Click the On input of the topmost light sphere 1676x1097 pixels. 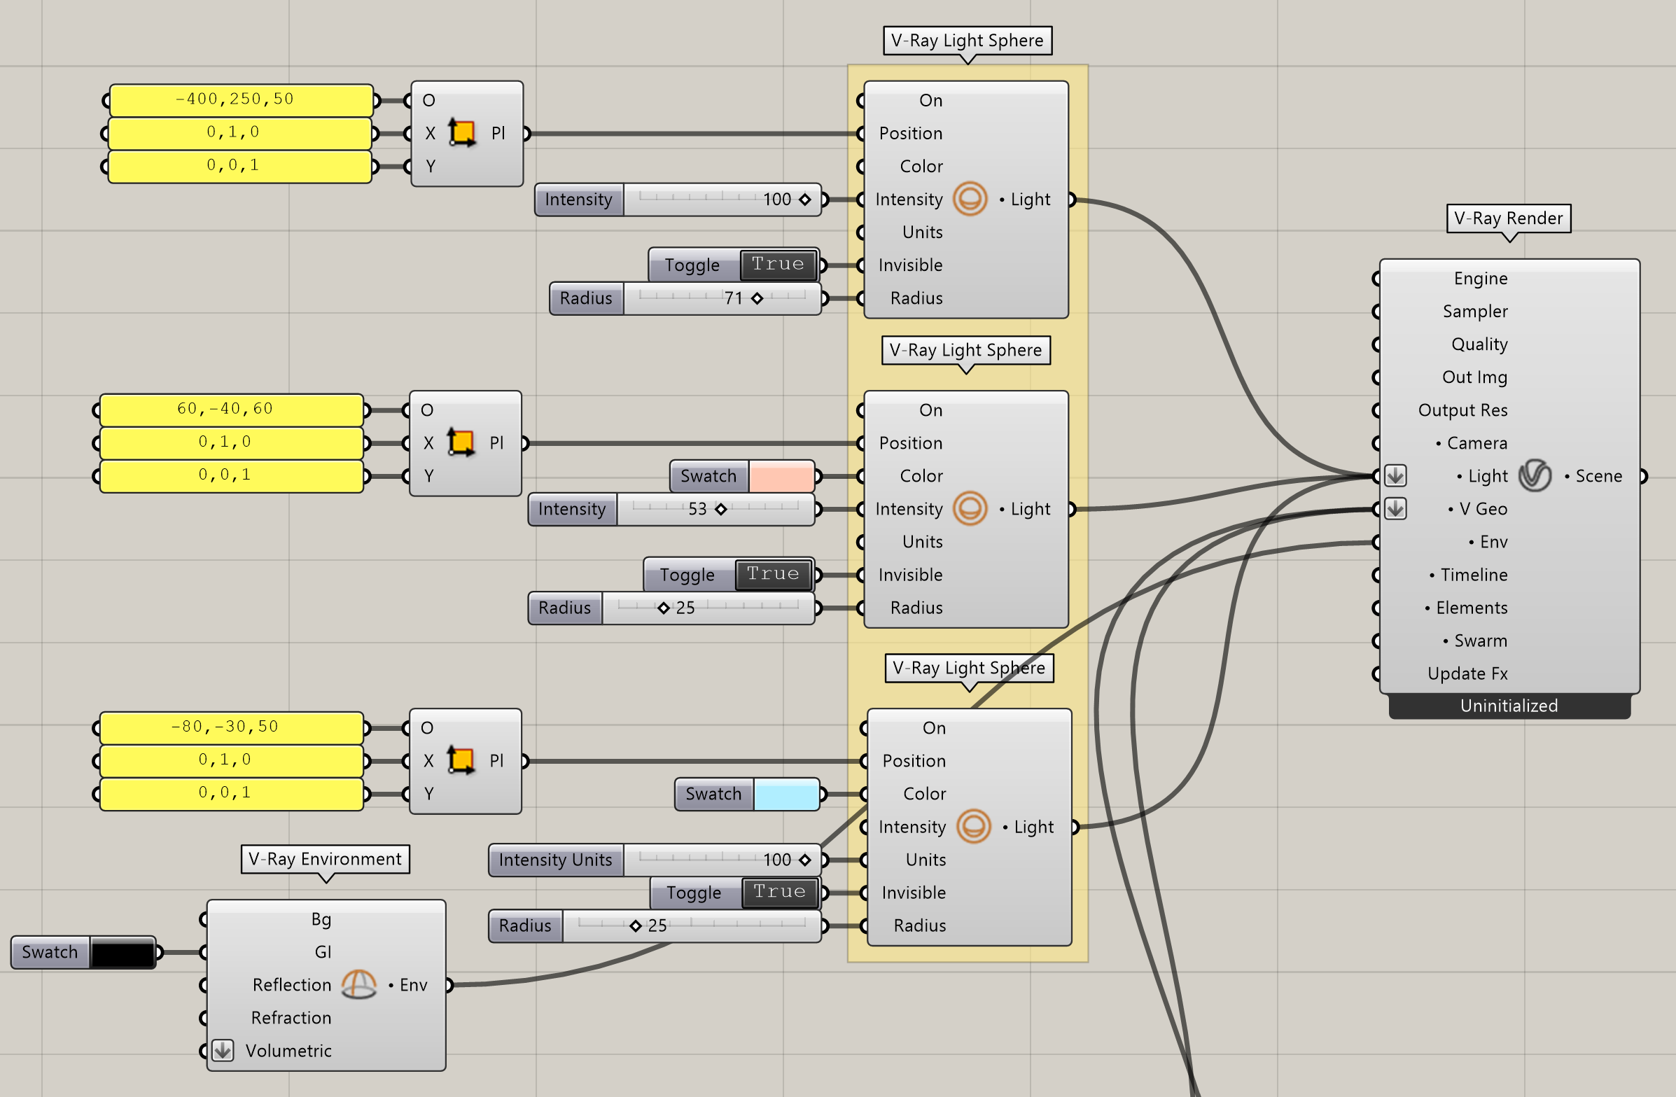930,100
